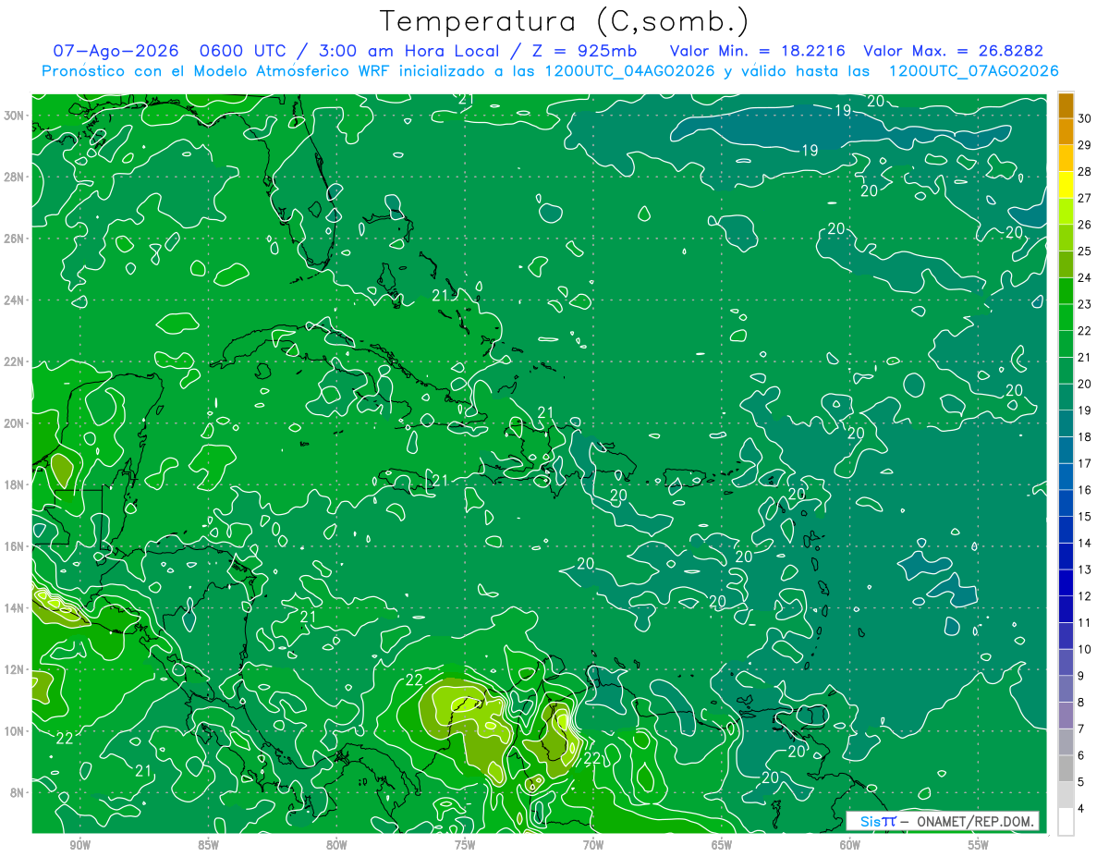Click the 65W longitude axis label

click(722, 845)
